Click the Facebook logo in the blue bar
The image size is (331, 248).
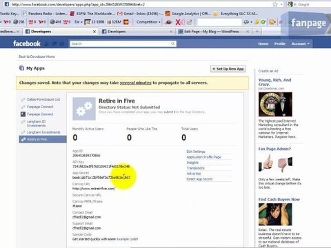[x=27, y=43]
